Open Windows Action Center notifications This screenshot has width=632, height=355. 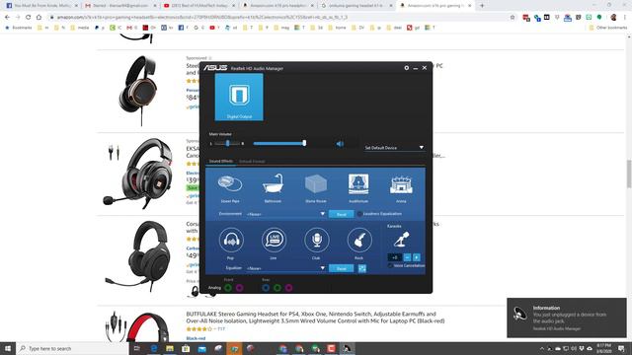[x=621, y=348]
